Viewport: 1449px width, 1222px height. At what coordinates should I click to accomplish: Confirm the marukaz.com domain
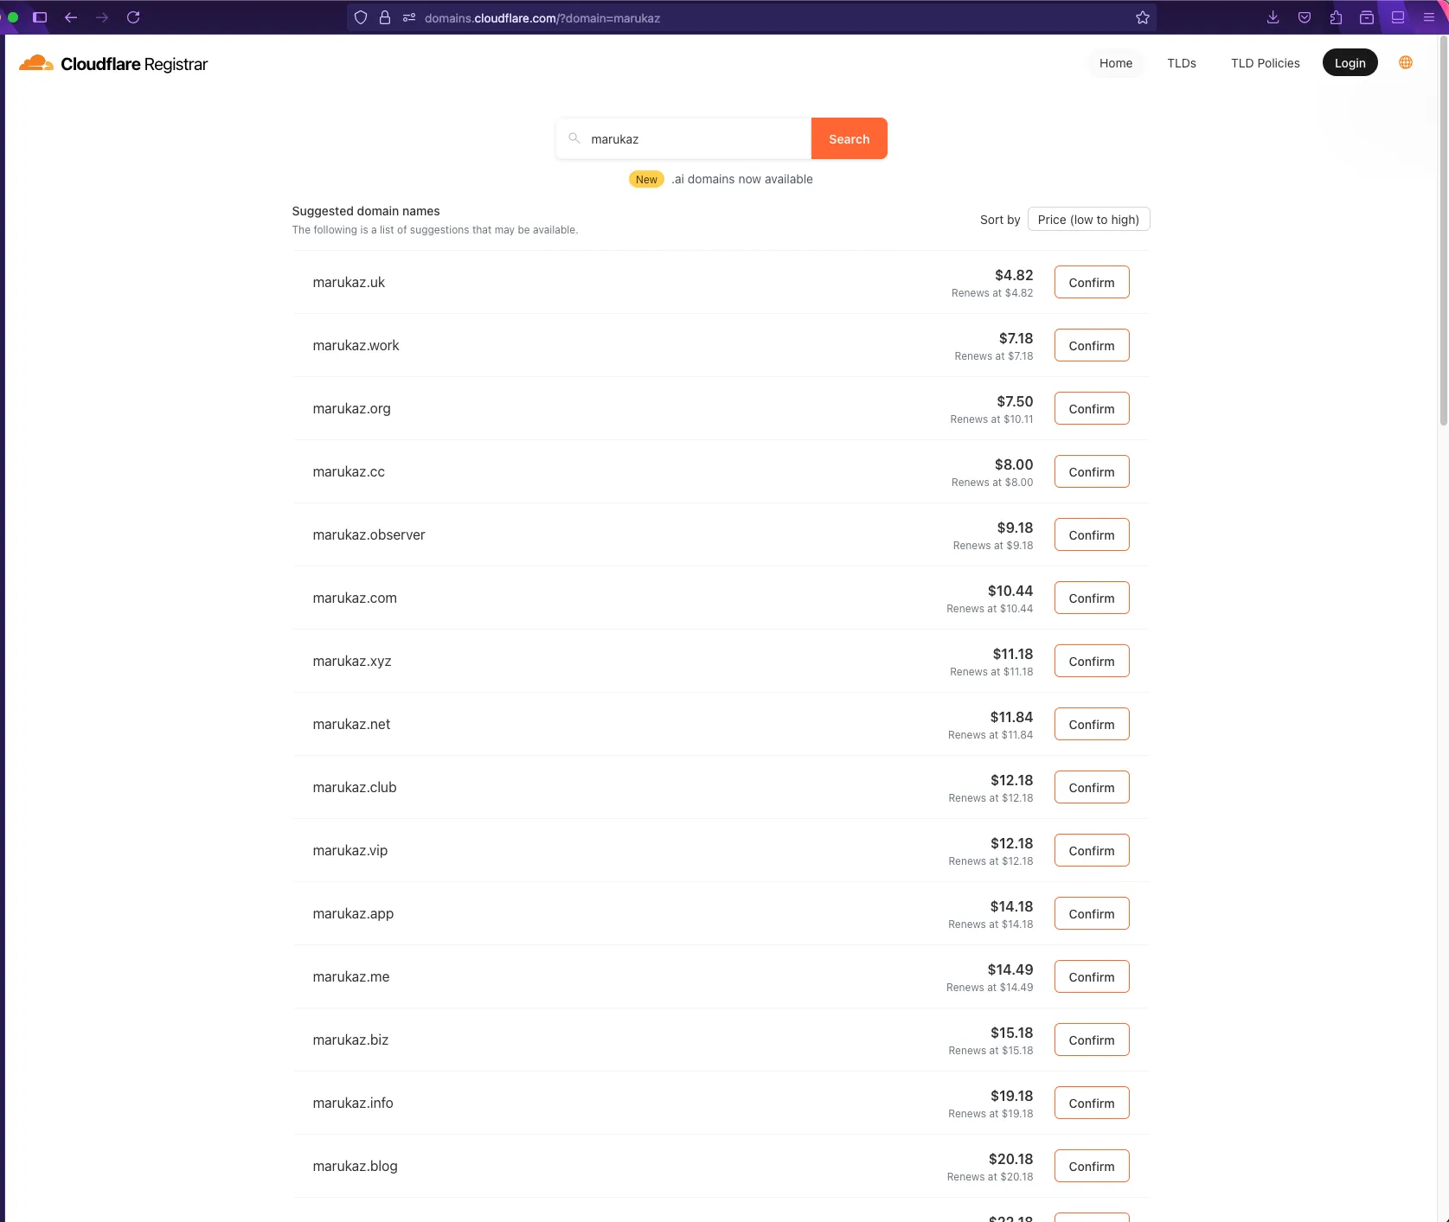click(1092, 598)
